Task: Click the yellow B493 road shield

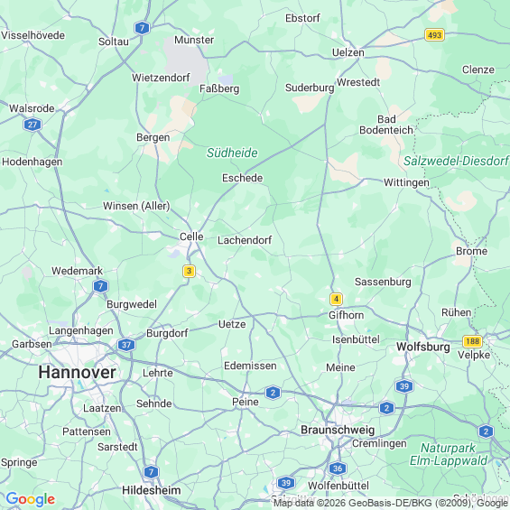Action: click(x=434, y=35)
